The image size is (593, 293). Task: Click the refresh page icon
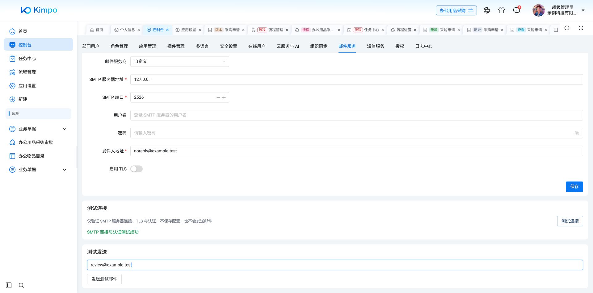(x=567, y=28)
